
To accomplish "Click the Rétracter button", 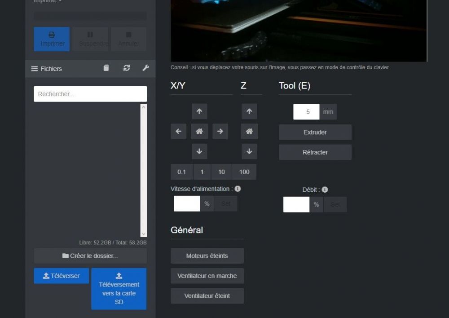I will coord(315,152).
